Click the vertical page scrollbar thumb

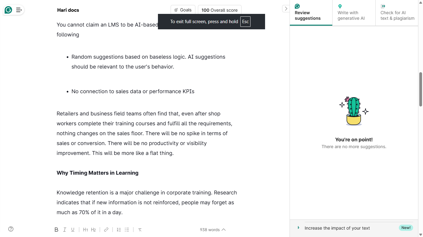pyautogui.click(x=421, y=89)
